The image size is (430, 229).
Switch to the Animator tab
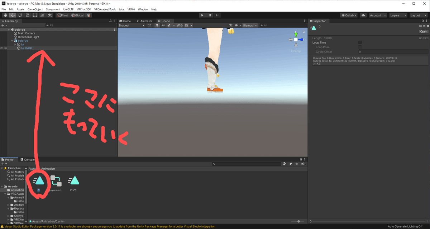(144, 21)
